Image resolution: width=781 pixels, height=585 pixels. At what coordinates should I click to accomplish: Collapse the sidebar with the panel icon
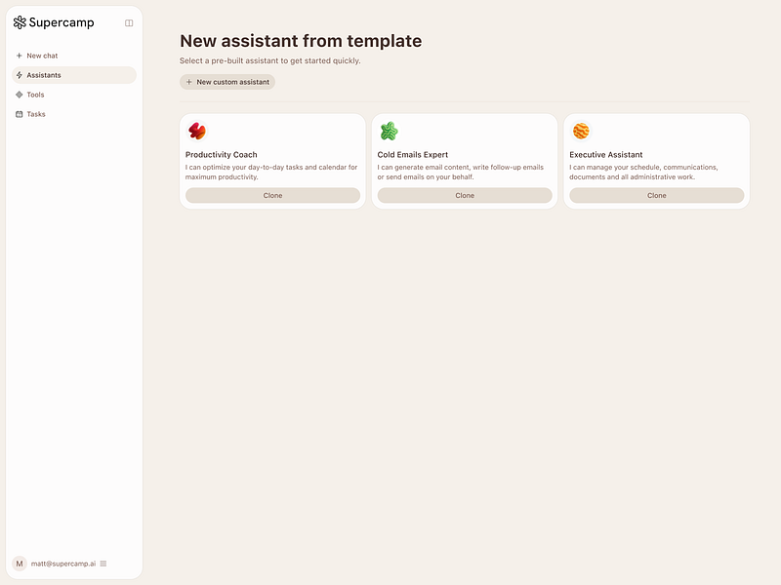tap(129, 22)
